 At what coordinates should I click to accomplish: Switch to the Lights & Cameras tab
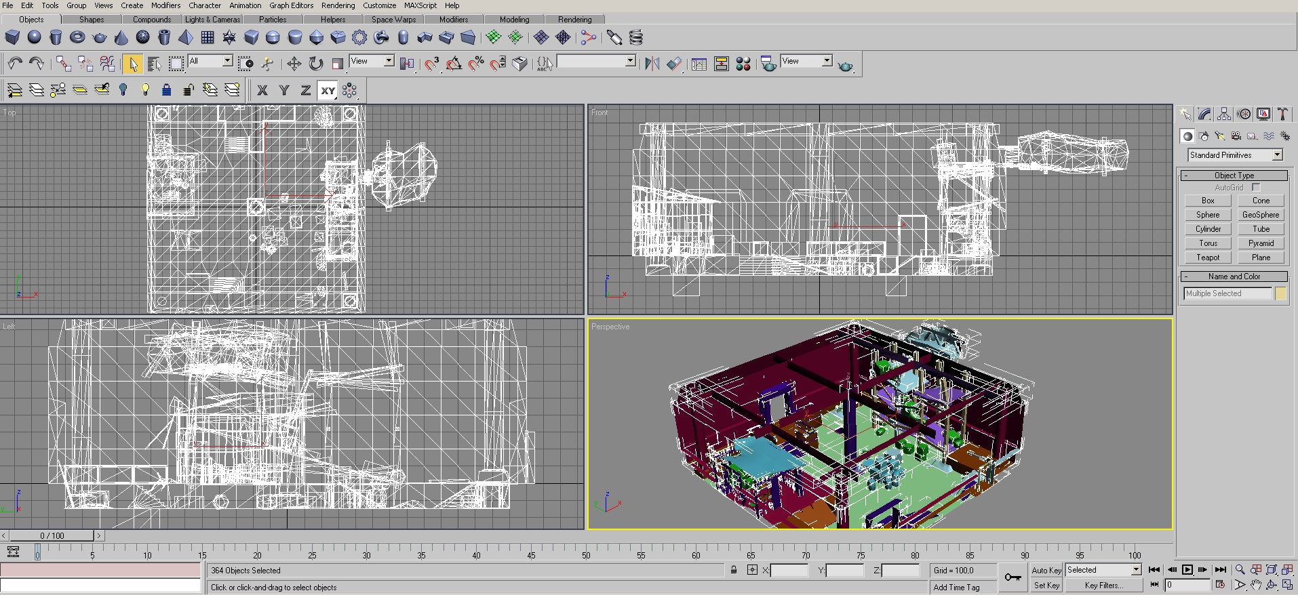coord(212,20)
